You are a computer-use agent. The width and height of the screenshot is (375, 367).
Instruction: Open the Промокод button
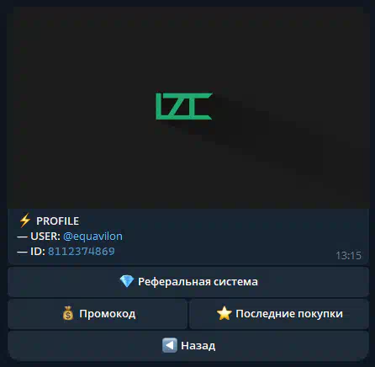point(98,314)
